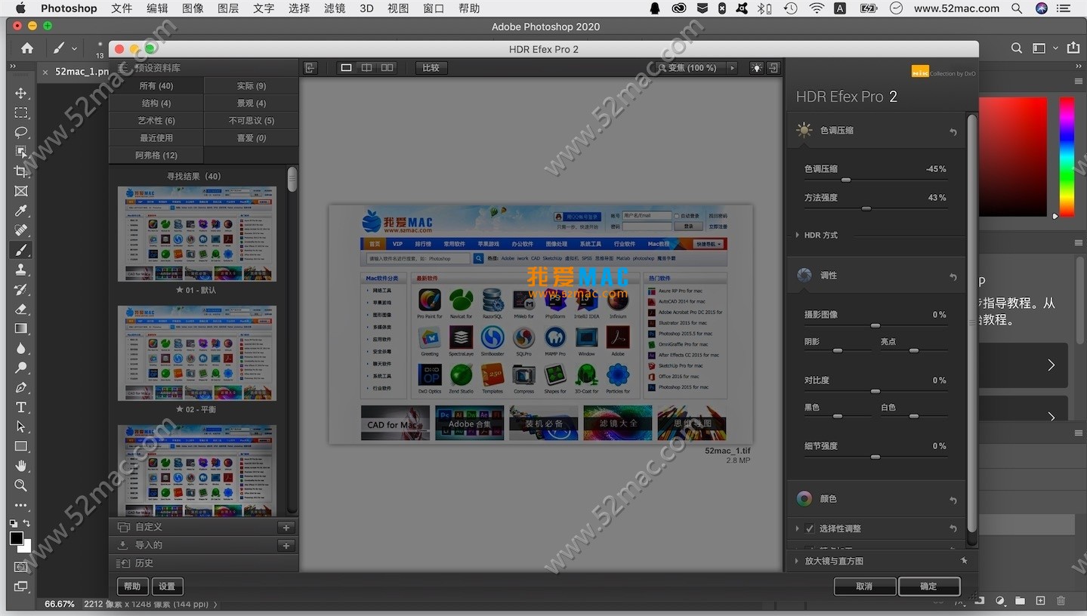Select the Horizontal Type tool

(x=21, y=408)
